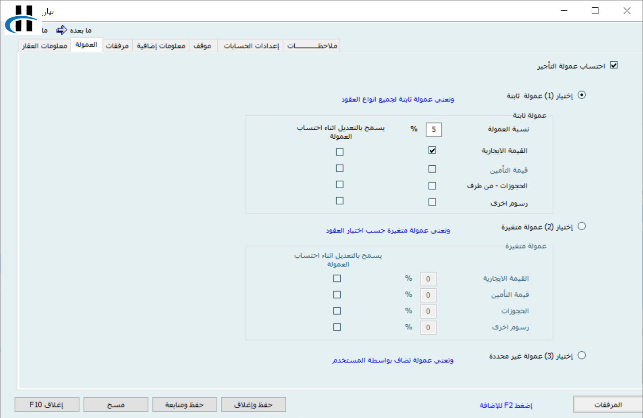
Task: Enable the قيمة التأمين commission checkbox
Action: (x=432, y=169)
